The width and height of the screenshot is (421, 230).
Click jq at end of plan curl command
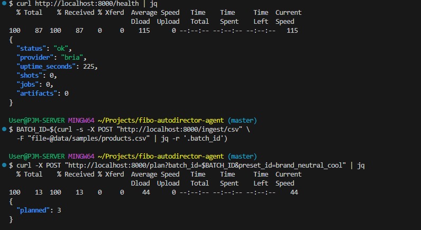(361, 165)
